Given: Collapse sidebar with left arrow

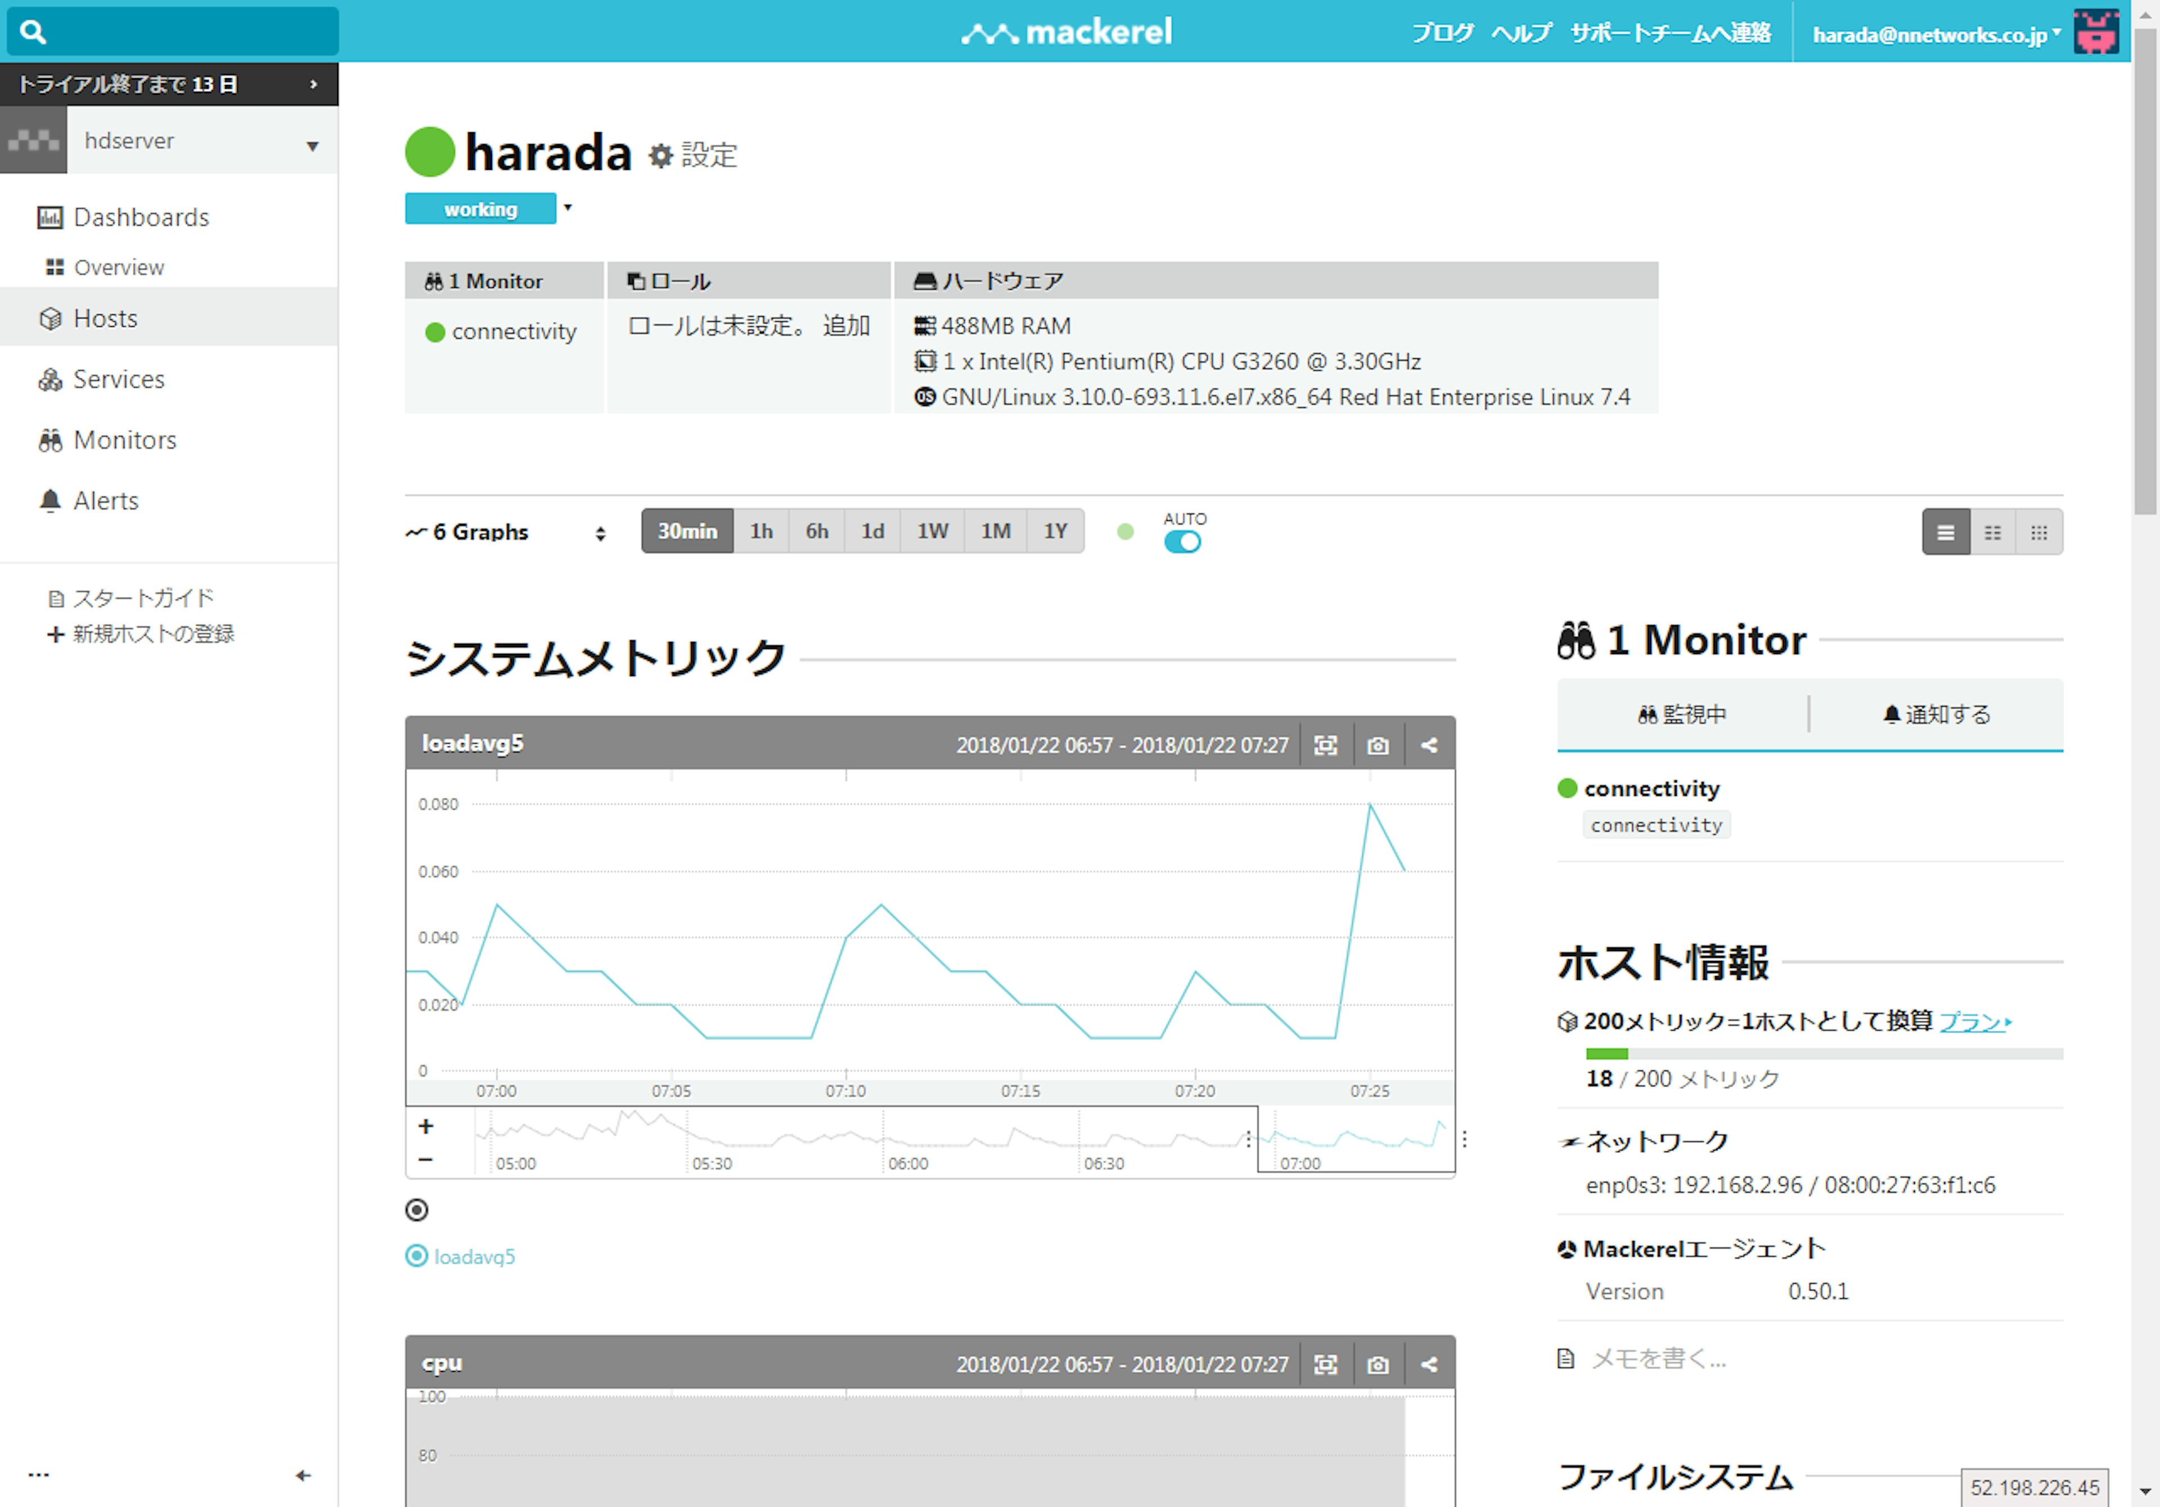Looking at the screenshot, I should coord(303,1475).
